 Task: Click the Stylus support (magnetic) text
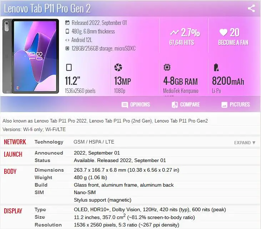102,200
